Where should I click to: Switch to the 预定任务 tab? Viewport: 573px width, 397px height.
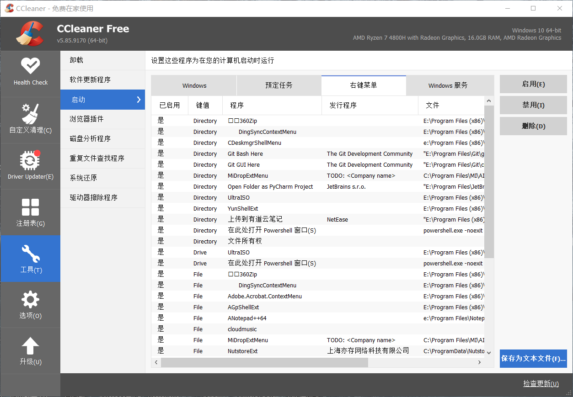(278, 85)
